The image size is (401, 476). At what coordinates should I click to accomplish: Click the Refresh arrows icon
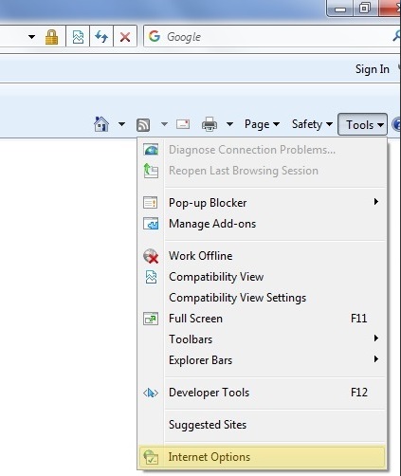coord(101,37)
